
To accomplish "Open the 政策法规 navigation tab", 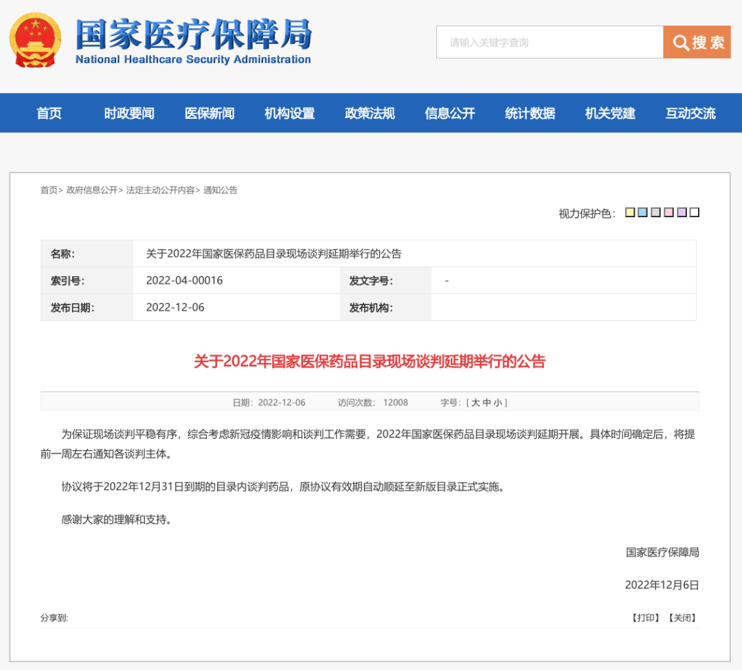I will 370,113.
